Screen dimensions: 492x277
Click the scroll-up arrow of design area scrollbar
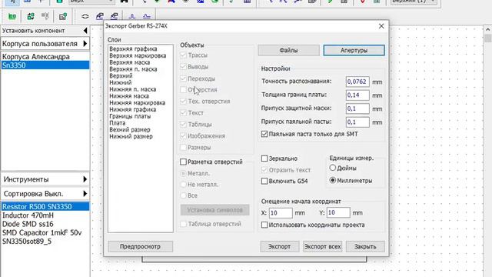pyautogui.click(x=487, y=29)
